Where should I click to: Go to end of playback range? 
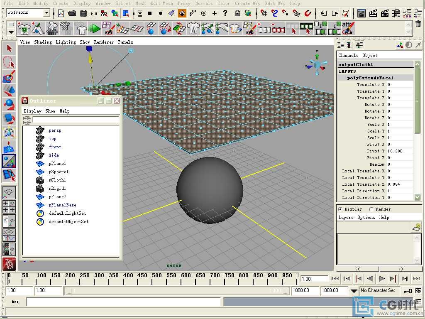point(416,279)
